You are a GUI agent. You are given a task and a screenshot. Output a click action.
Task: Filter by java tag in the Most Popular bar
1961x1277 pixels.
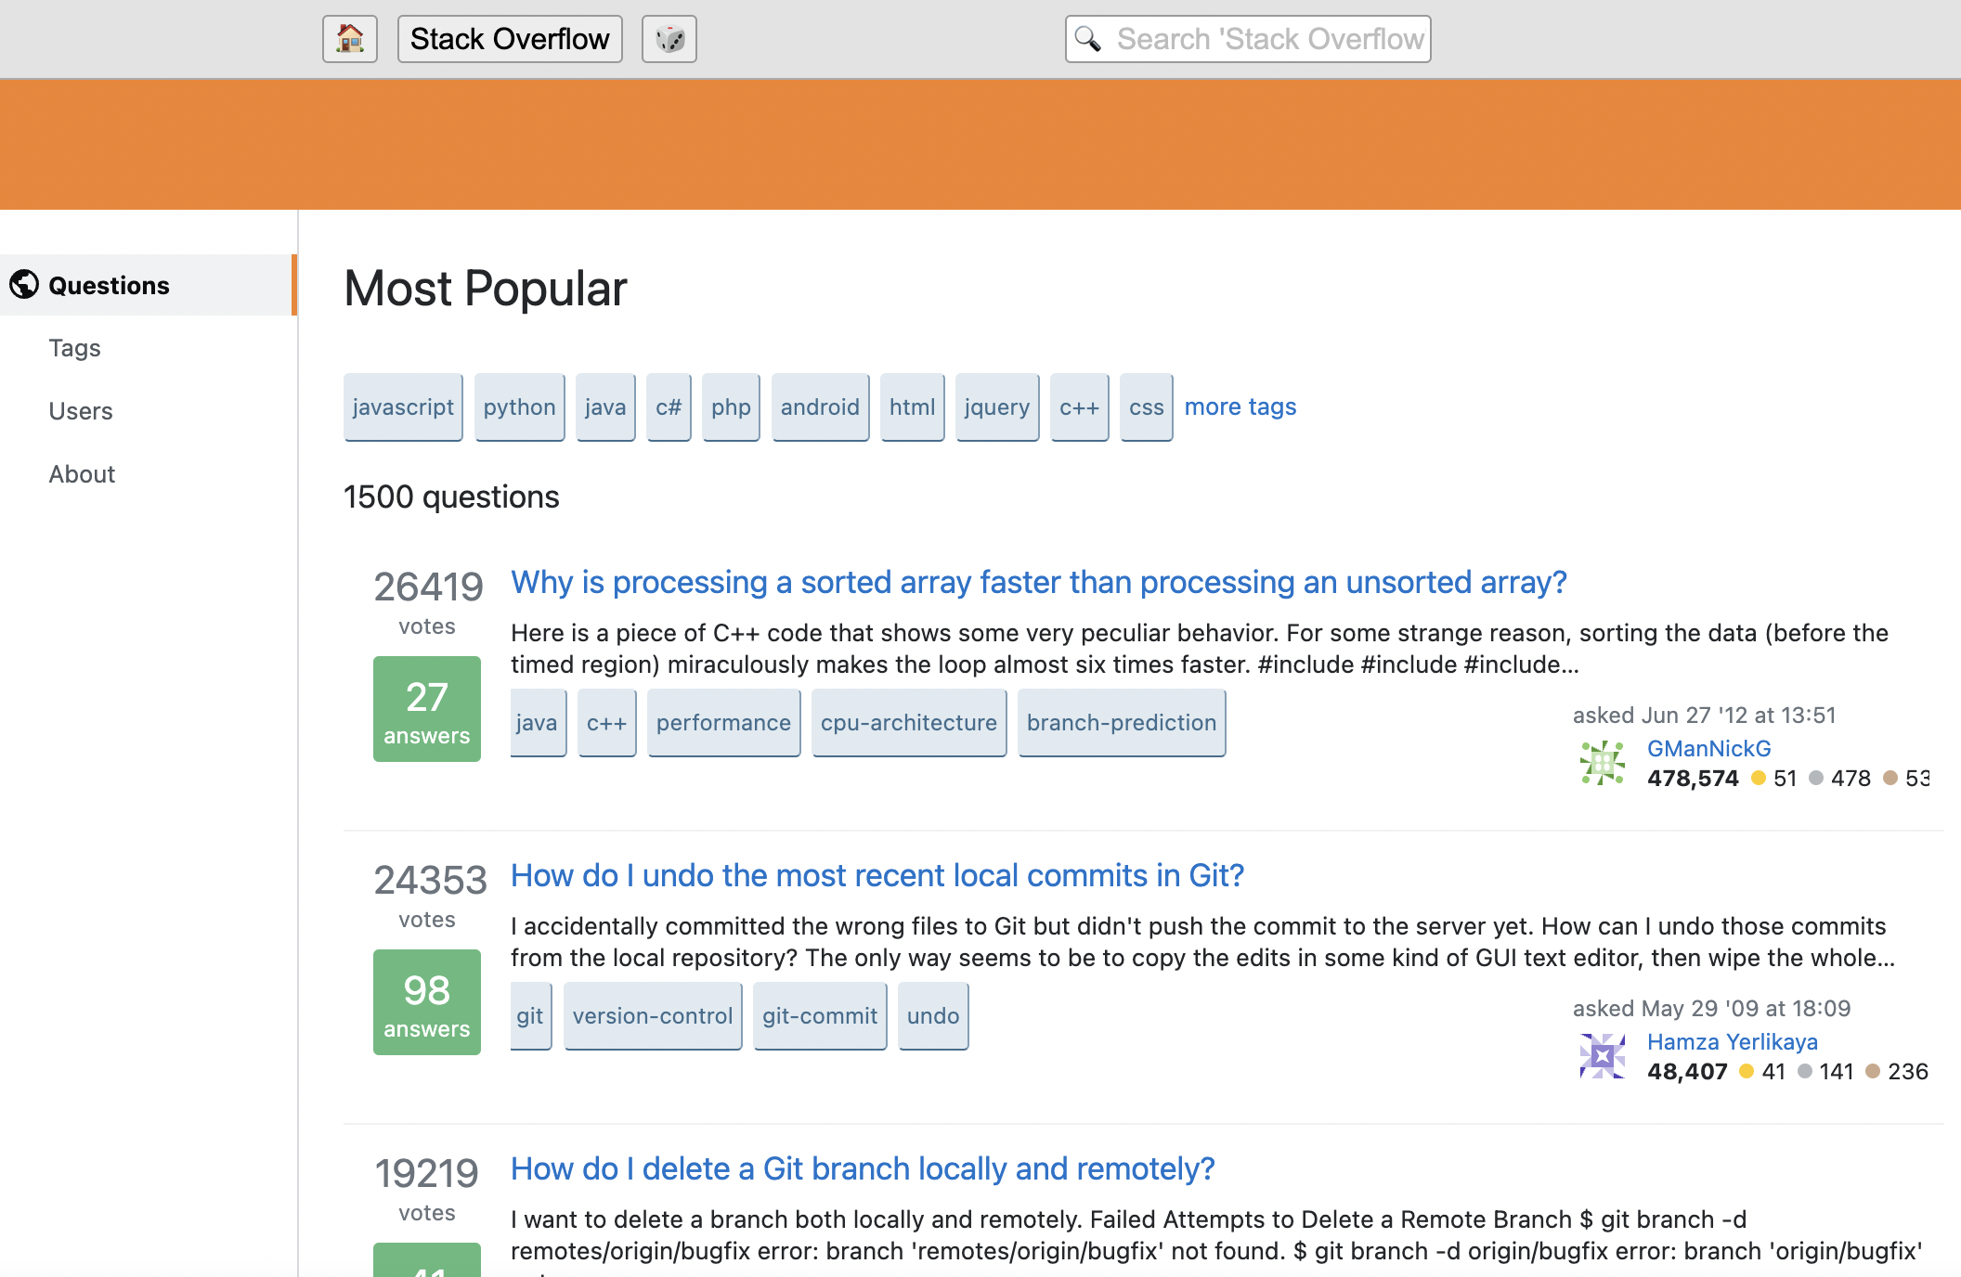coord(605,407)
